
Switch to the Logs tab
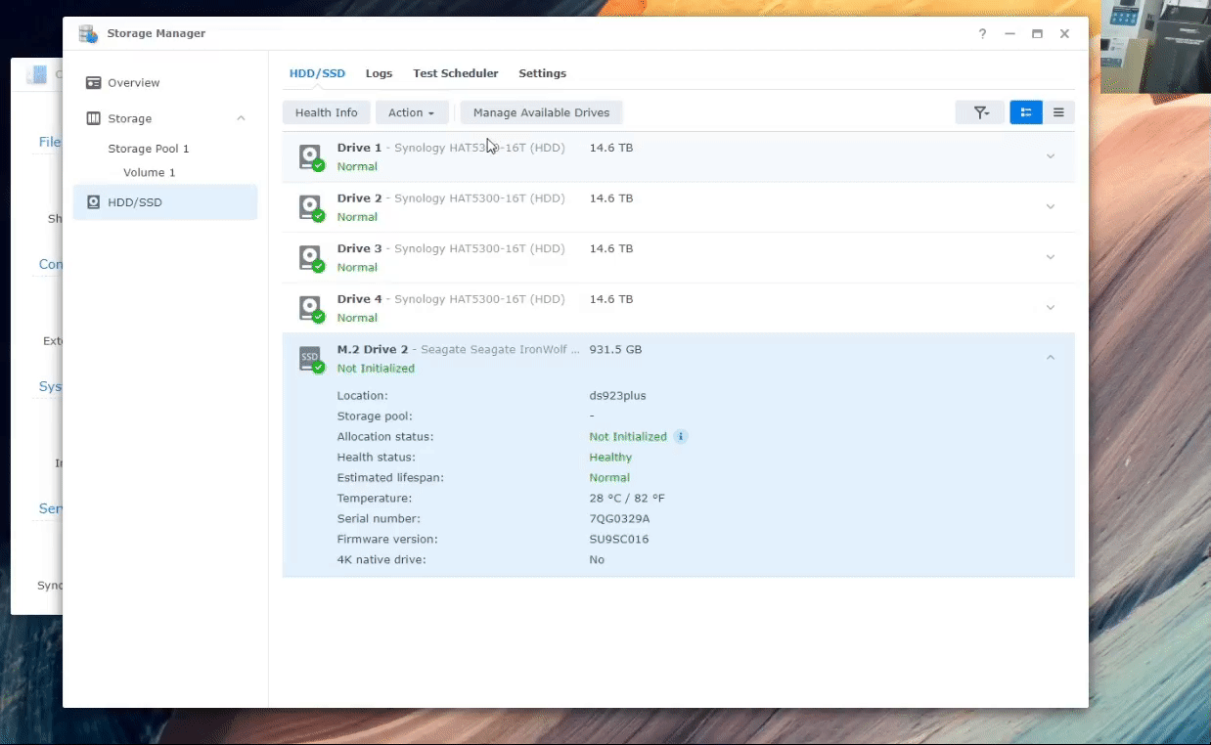click(x=379, y=73)
